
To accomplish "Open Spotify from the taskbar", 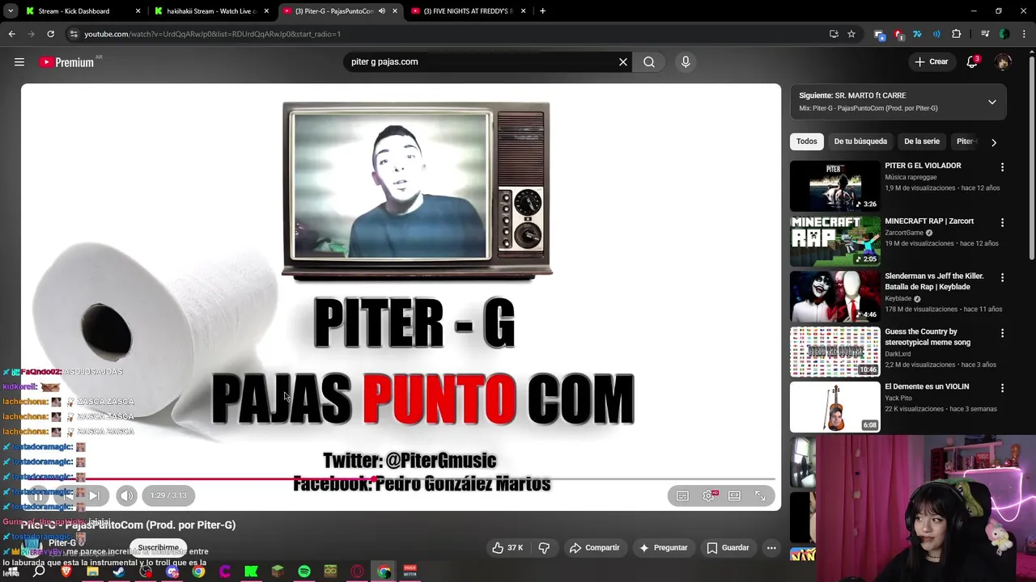I will pos(304,571).
